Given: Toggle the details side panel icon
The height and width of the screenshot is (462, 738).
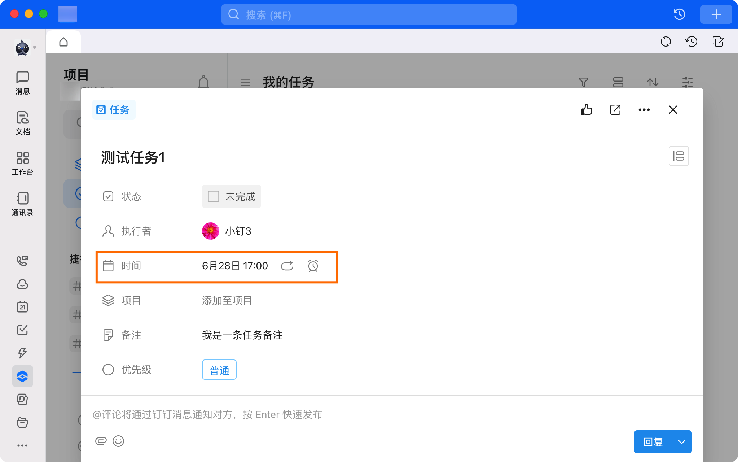Looking at the screenshot, I should (678, 156).
